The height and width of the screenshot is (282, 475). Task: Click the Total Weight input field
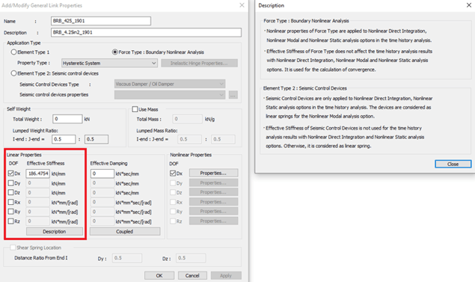tap(67, 119)
